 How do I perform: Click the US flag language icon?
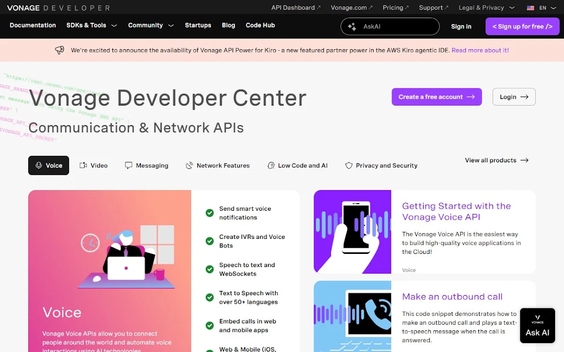pos(531,8)
